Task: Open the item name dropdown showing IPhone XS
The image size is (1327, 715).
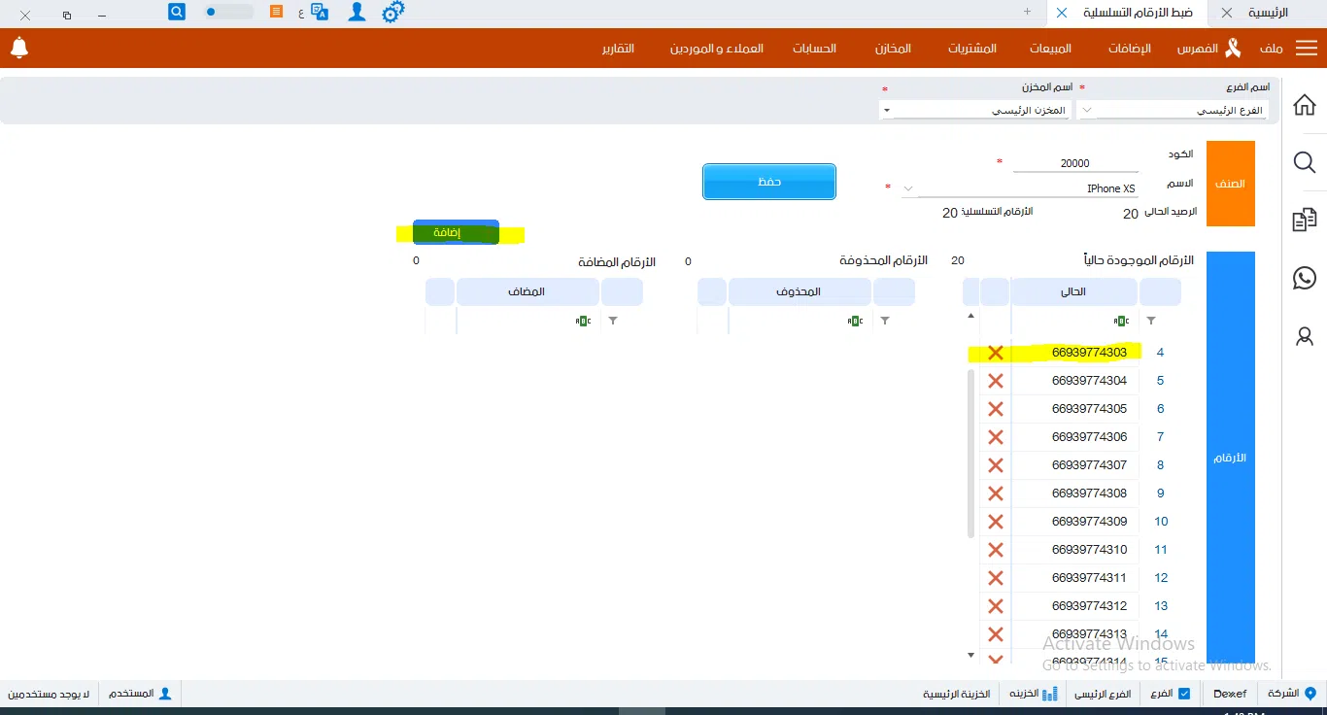Action: 908,188
